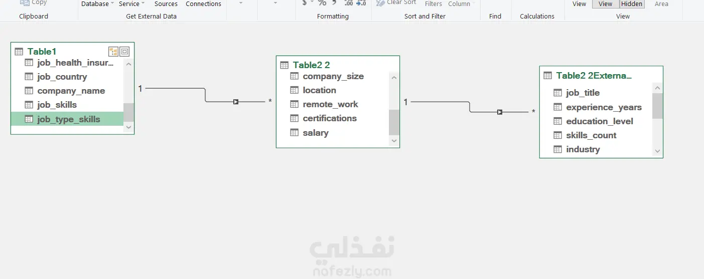Click the dollar currency format icon
Screen dimensions: 704x279
(x=305, y=3)
